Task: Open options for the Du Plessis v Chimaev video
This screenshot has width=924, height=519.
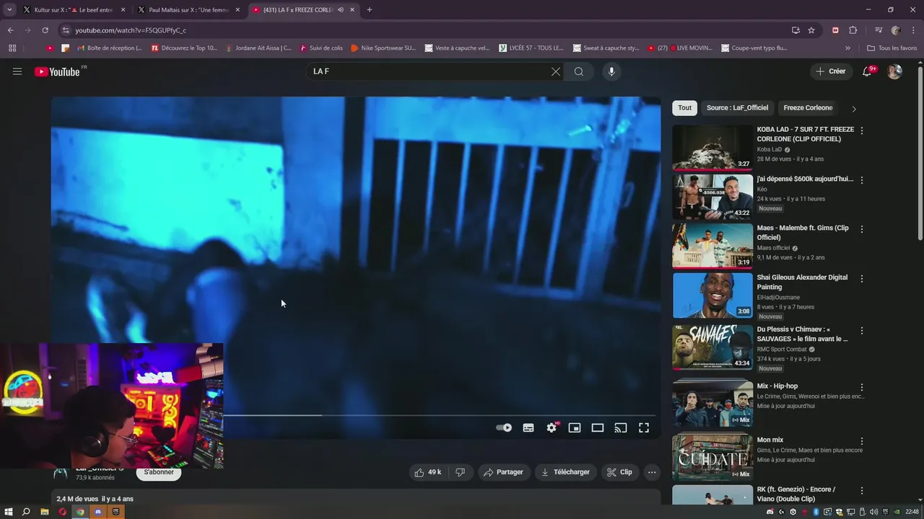Action: click(x=861, y=330)
